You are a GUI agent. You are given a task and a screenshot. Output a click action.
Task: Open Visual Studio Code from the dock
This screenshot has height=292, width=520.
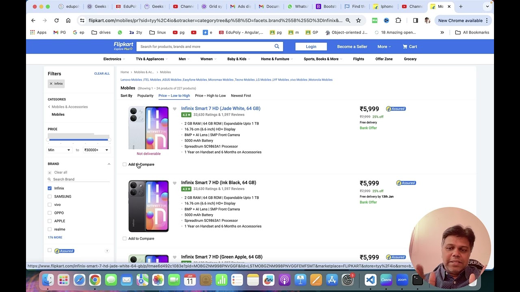[x=370, y=280]
